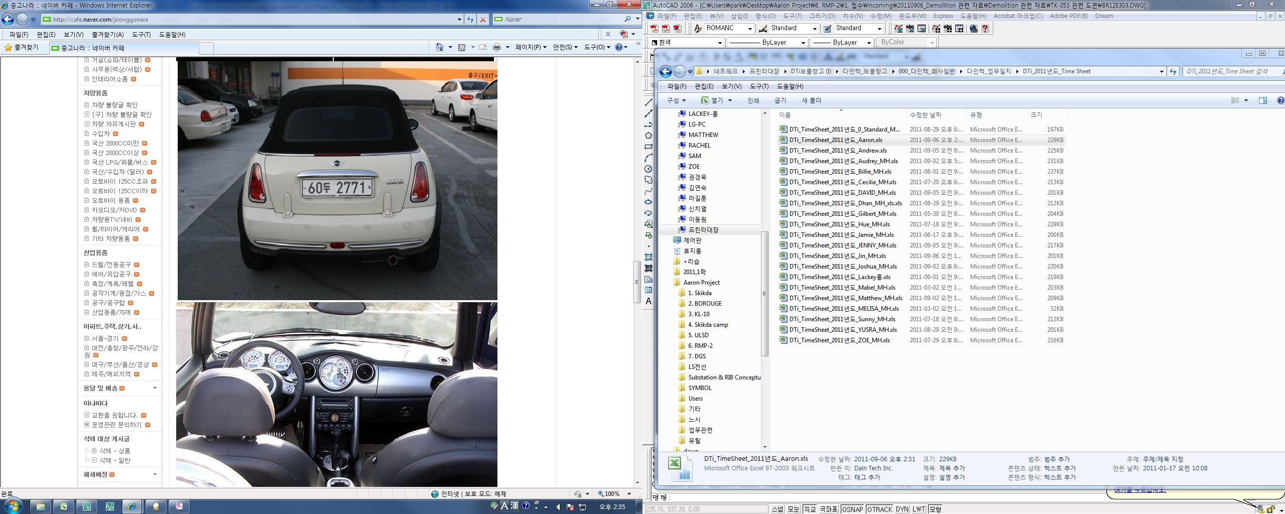Toggle 스냅 (snap) in AutoCAD status bar
Screen dimensions: 1285x514
pos(777,509)
